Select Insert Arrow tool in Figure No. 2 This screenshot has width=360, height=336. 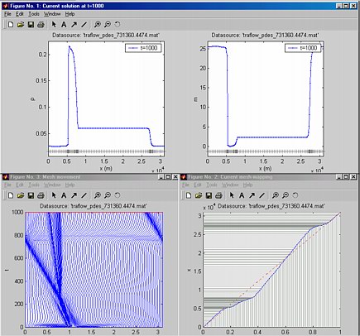(x=252, y=195)
